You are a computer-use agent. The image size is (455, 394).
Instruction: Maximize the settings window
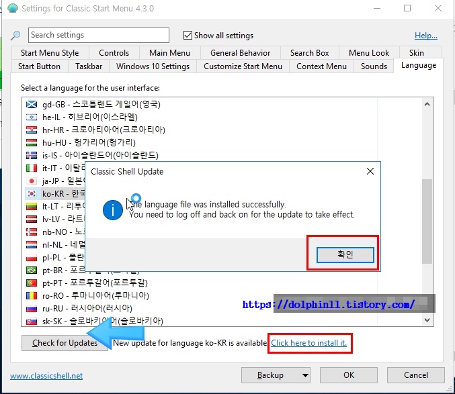point(407,8)
